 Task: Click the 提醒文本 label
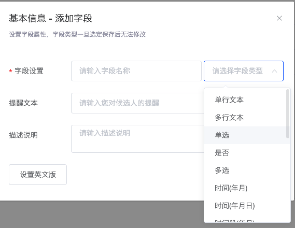(23, 103)
